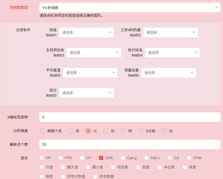This screenshot has width=223, height=179.
Task: Select the 每两个月 radio button
Action: pos(42,131)
